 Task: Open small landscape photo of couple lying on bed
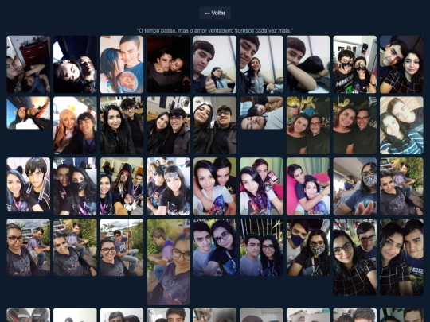point(262,113)
